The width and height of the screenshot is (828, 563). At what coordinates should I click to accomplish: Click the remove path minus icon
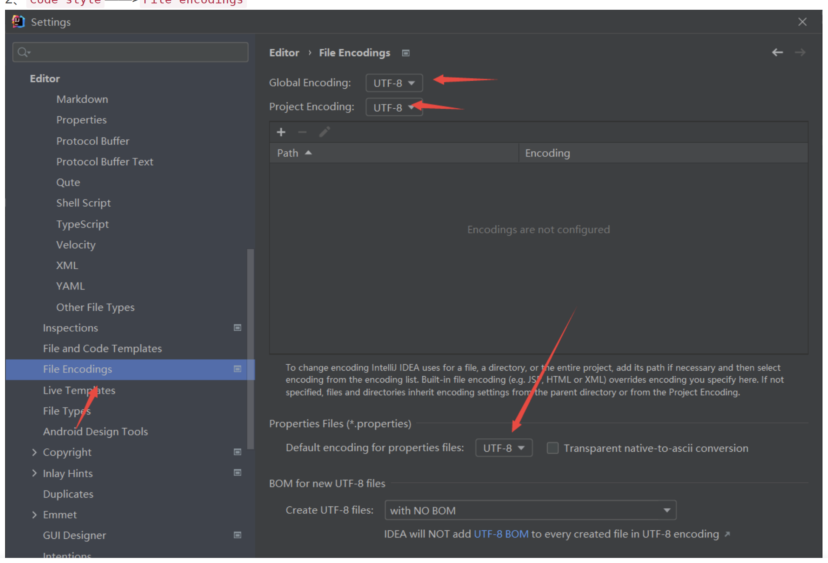[302, 132]
